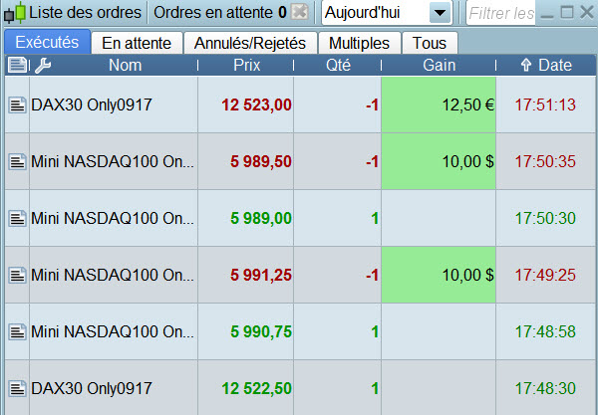Select Mini NASDAQ100 name in 17:50:30 row
This screenshot has height=415, width=598.
[113, 218]
